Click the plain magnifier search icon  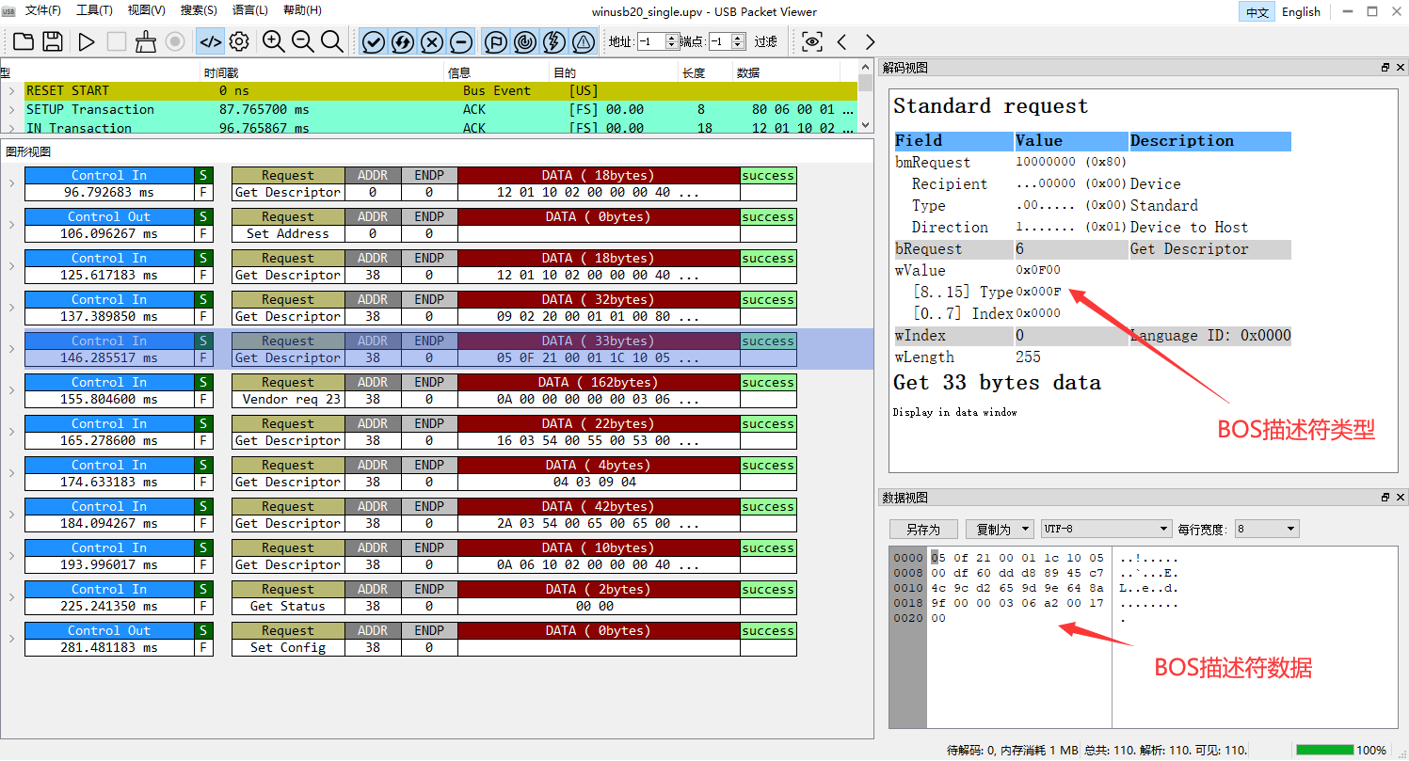pos(332,41)
